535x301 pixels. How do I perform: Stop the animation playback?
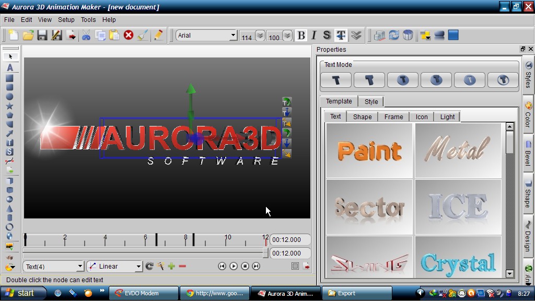[245, 266]
